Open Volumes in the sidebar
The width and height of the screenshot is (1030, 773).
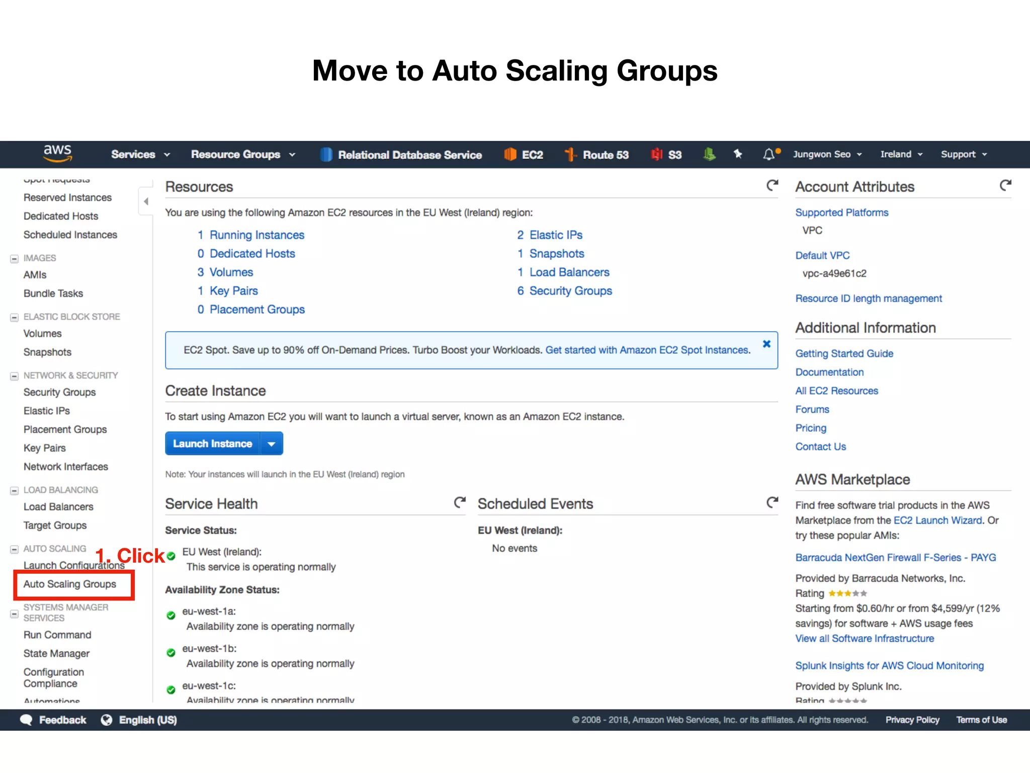tap(42, 334)
